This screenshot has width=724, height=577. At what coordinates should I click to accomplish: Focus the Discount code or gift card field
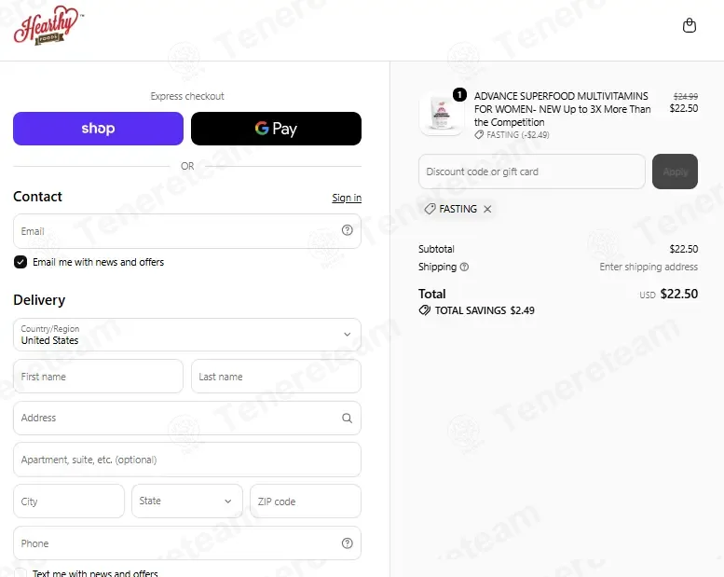point(531,172)
